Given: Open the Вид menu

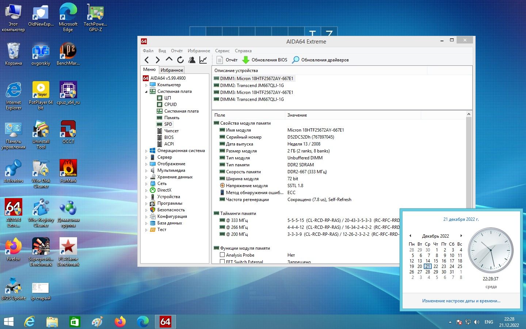Looking at the screenshot, I should click(162, 51).
